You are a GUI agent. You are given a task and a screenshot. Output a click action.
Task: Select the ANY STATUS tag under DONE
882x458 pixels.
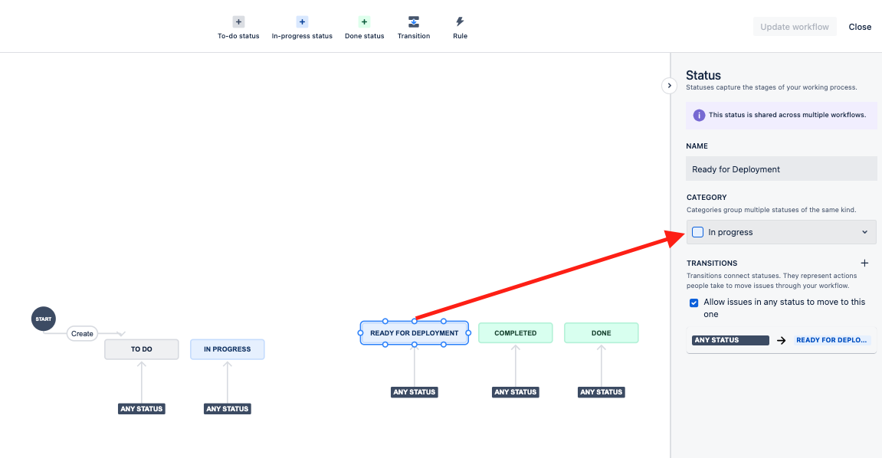pos(601,391)
